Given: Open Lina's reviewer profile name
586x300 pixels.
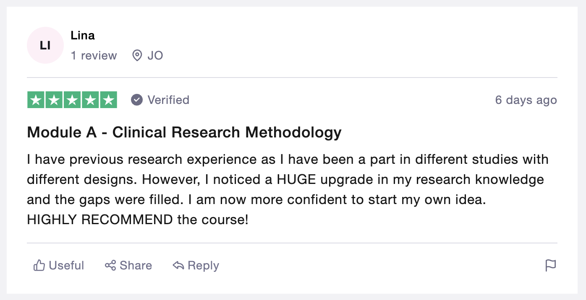Looking at the screenshot, I should [x=83, y=36].
